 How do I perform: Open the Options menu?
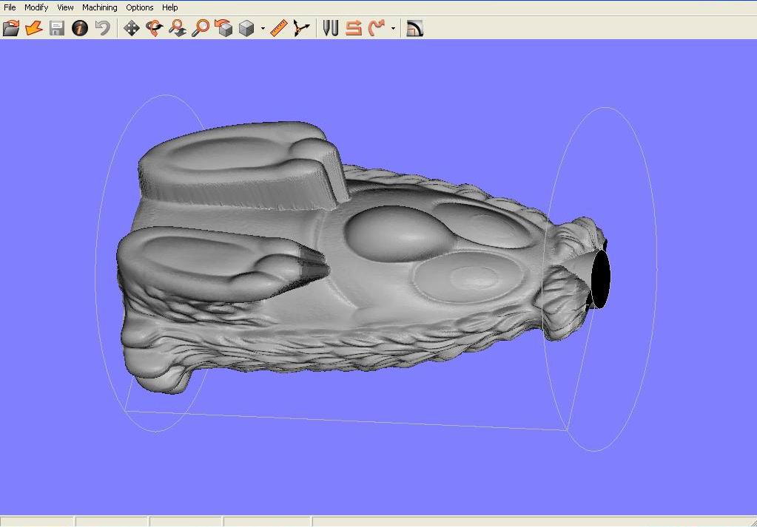tap(139, 7)
